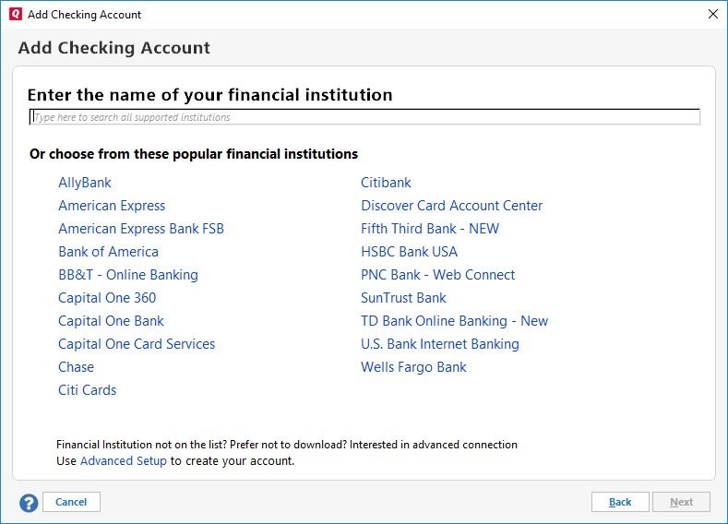
Task: Go to previous step with Back
Action: coord(620,502)
